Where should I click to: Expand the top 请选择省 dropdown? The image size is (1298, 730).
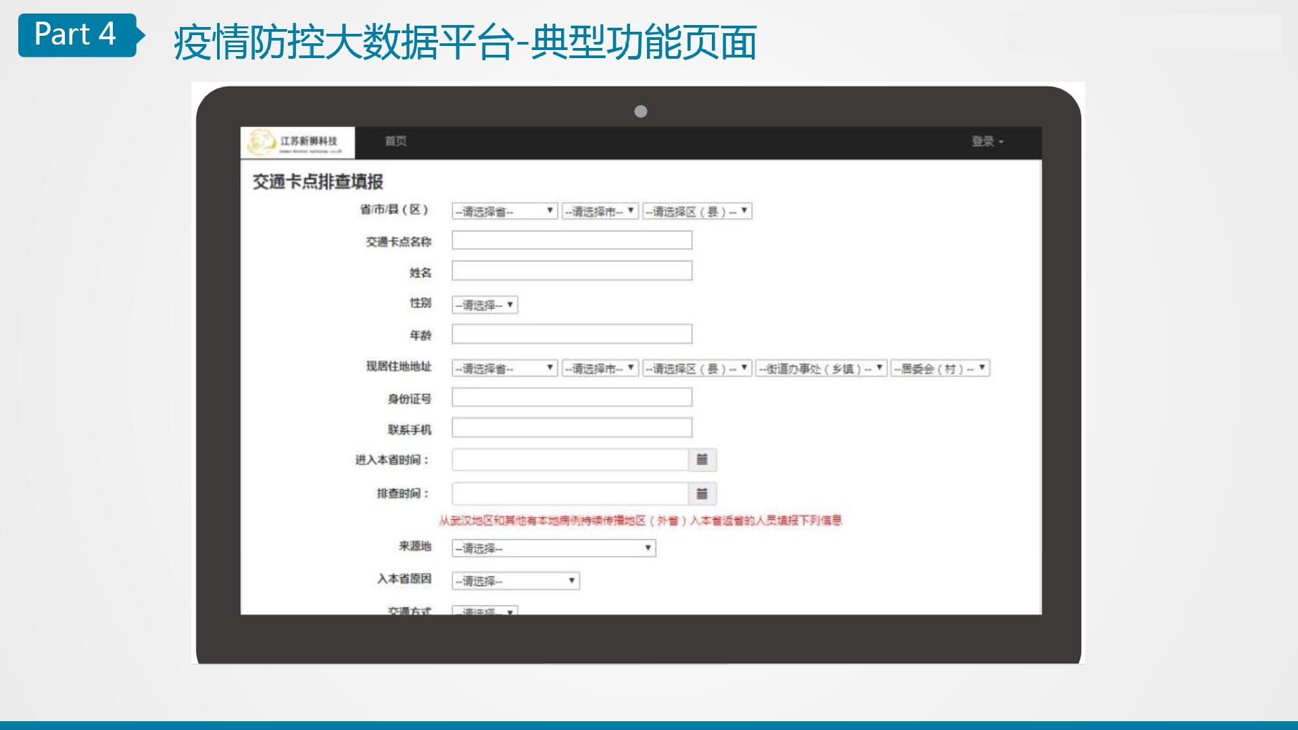click(504, 212)
